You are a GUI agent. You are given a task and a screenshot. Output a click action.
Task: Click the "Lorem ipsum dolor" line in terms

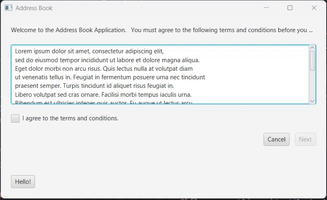point(89,52)
